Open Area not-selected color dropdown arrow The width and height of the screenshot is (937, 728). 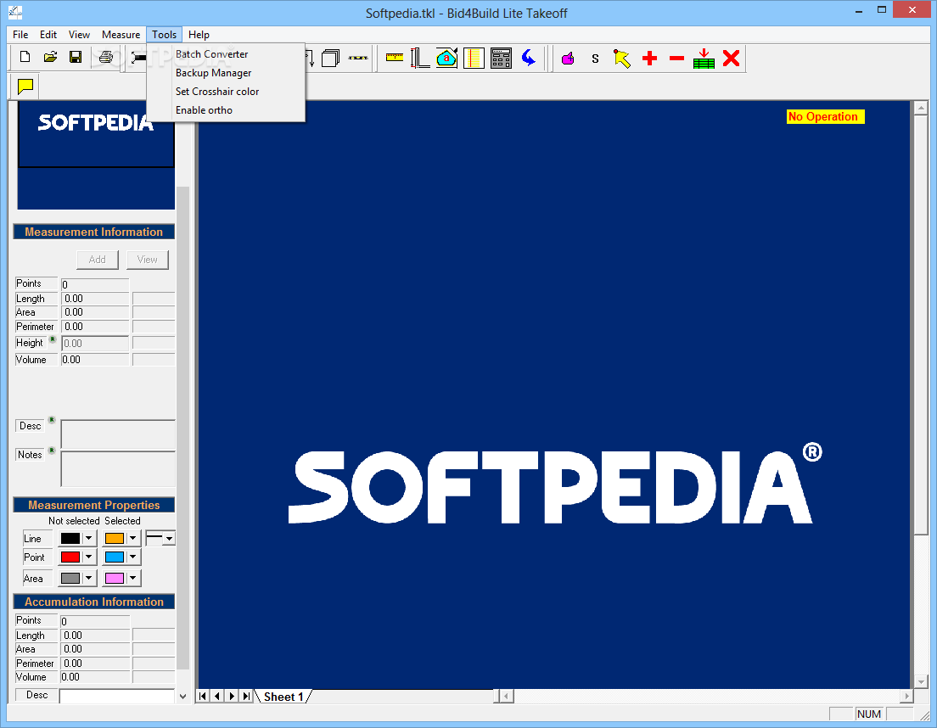pyautogui.click(x=88, y=578)
